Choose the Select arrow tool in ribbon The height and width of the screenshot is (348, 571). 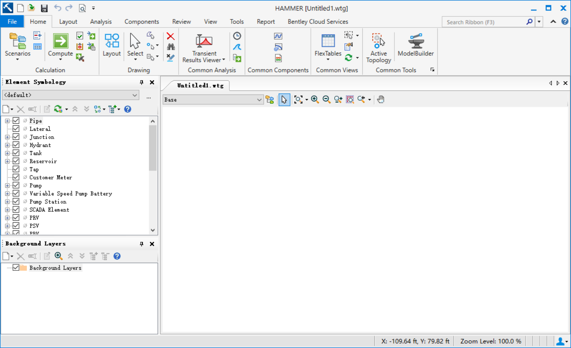(135, 46)
